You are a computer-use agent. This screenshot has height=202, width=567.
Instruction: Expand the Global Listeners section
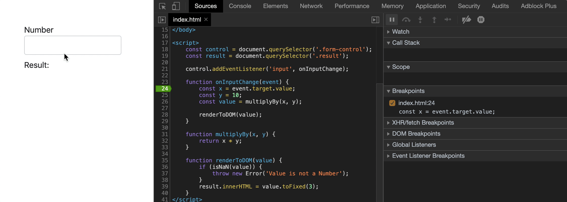pyautogui.click(x=475, y=145)
